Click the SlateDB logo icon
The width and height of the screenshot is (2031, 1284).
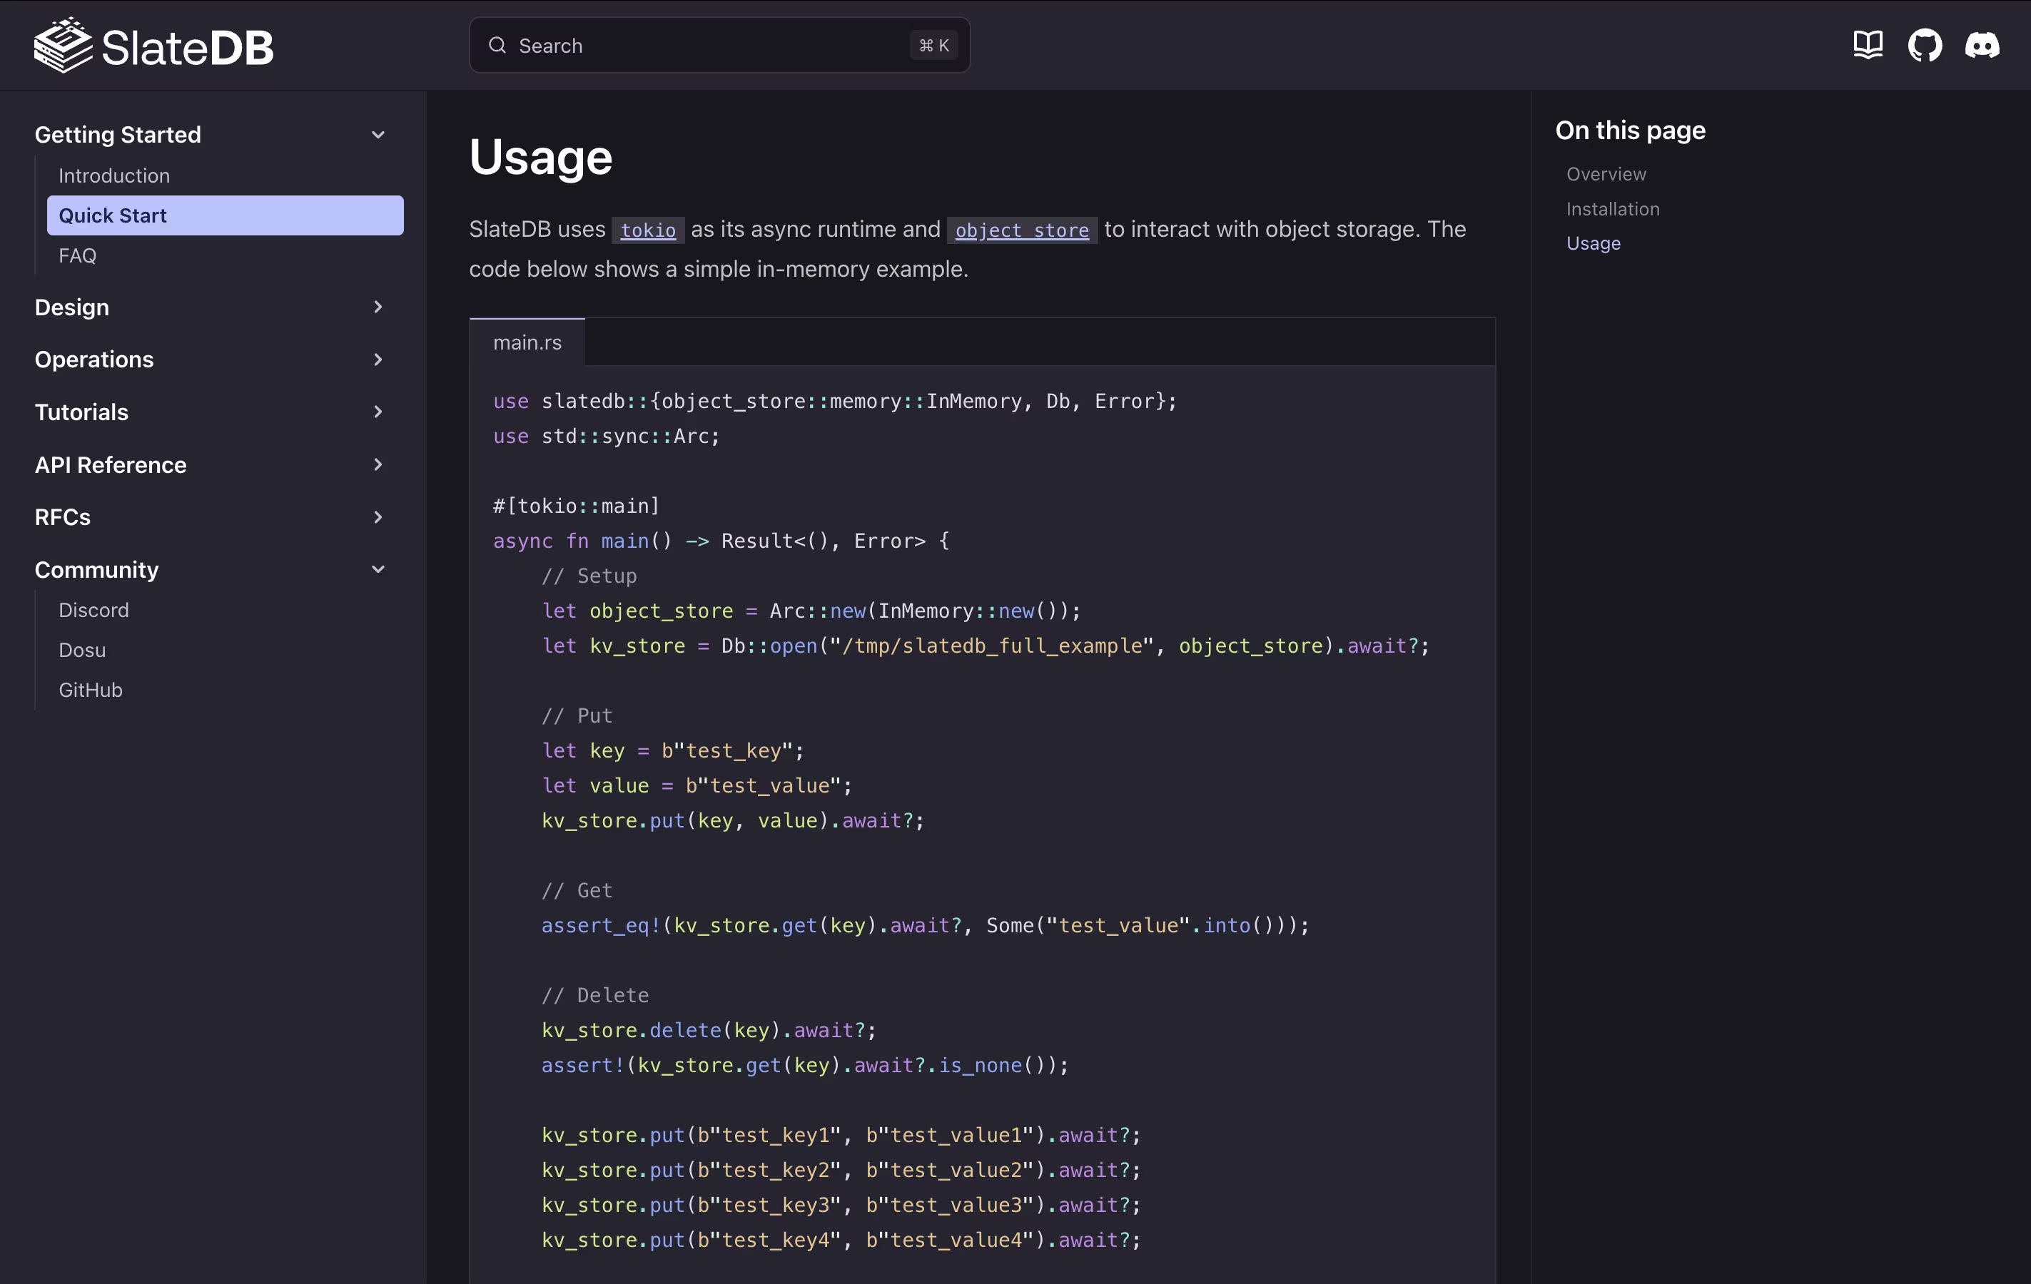(x=62, y=46)
